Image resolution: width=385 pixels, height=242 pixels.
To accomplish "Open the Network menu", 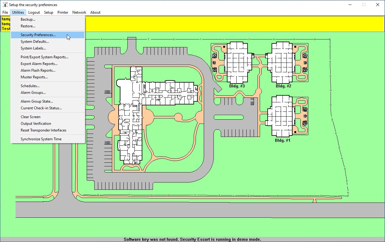I will click(79, 12).
